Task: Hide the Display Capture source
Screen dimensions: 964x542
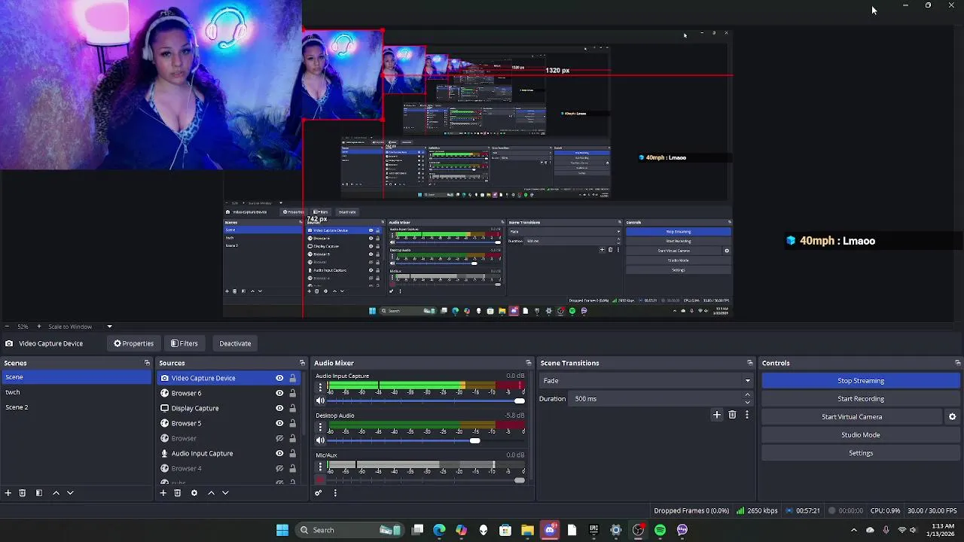Action: pos(279,408)
